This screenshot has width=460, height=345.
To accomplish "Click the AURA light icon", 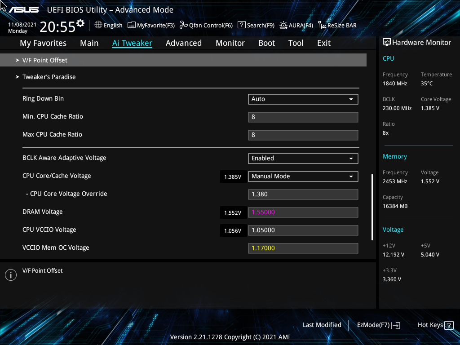I will [283, 25].
